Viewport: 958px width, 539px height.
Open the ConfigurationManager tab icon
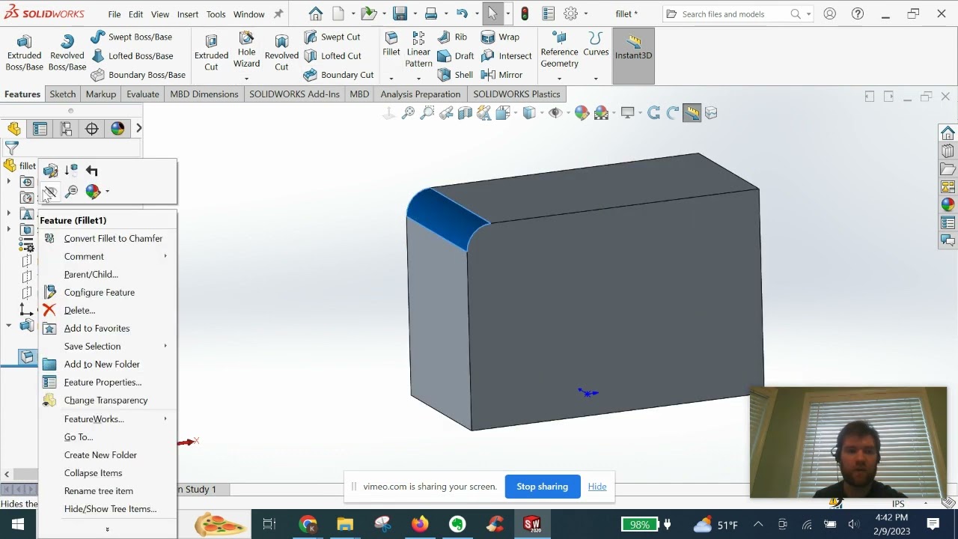66,129
